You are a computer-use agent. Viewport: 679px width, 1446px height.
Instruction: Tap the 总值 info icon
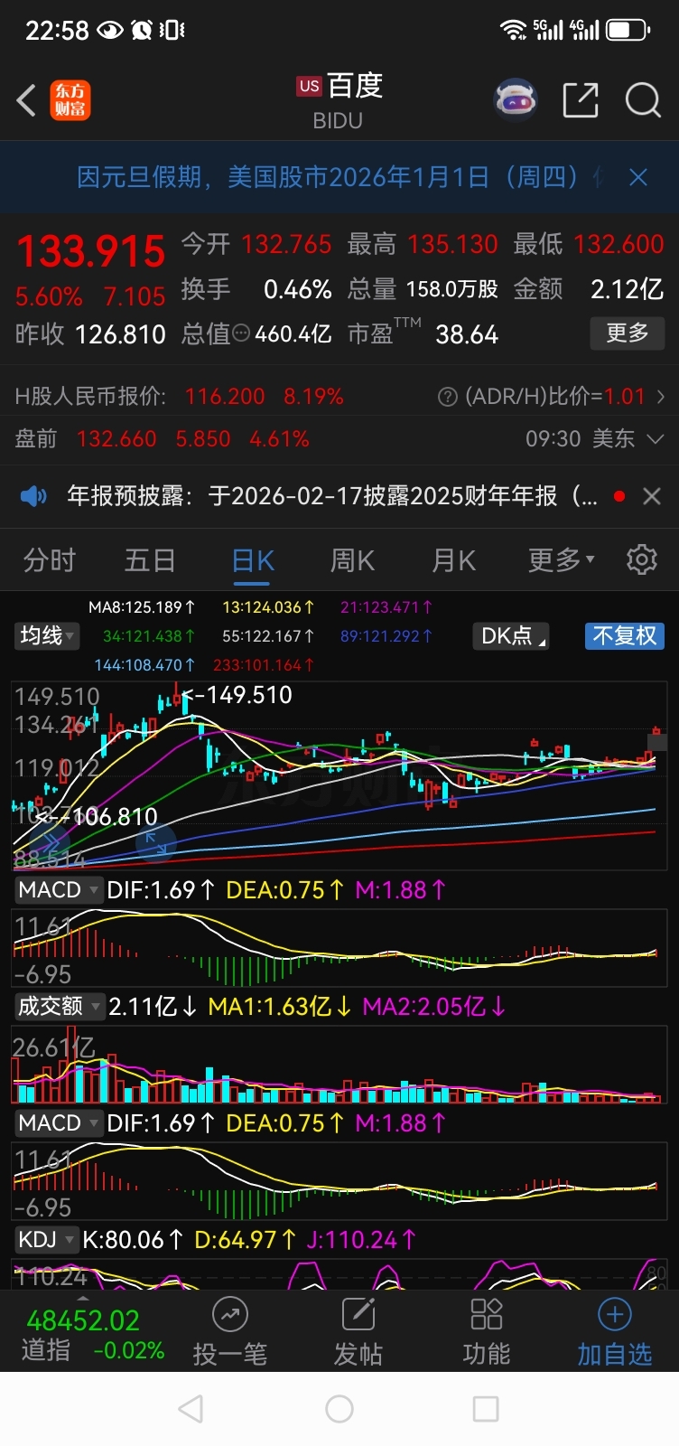241,334
